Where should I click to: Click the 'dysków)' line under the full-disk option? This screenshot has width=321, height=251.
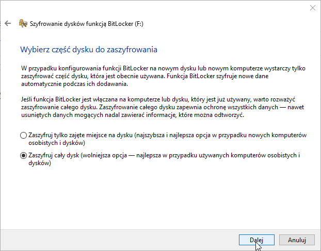40,163
